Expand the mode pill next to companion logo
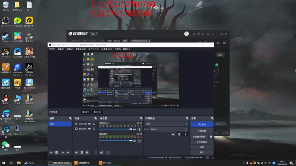 click(94, 34)
